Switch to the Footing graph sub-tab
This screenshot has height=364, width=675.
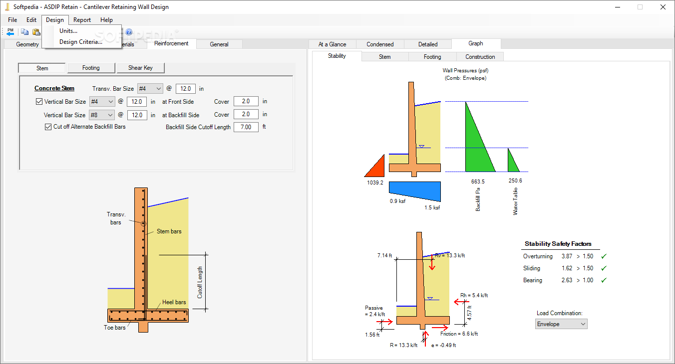click(432, 57)
